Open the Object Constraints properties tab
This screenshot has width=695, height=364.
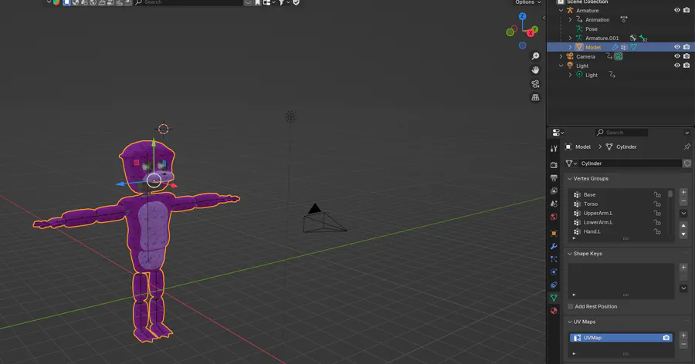(x=554, y=285)
